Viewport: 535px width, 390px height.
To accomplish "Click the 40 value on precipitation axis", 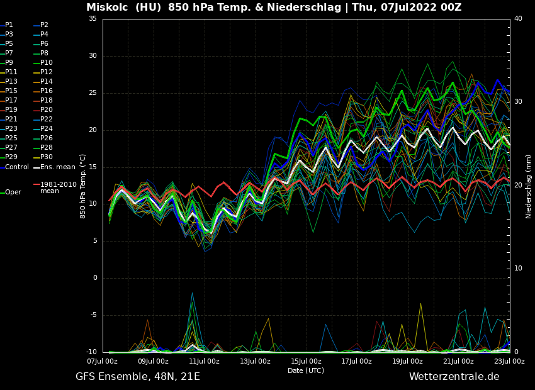I will pyautogui.click(x=518, y=19).
